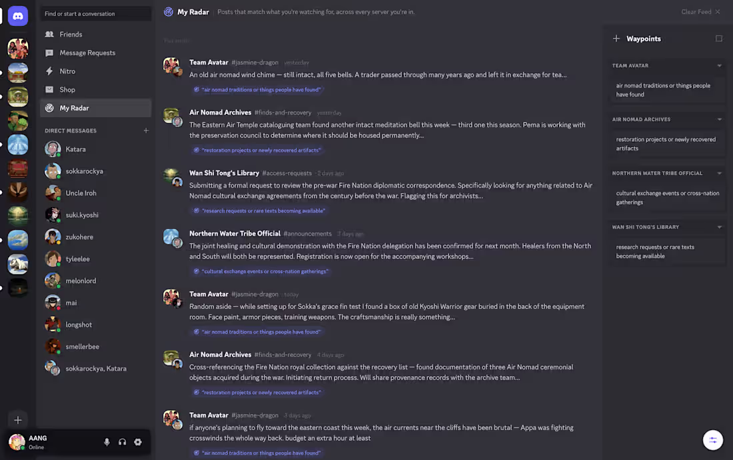
Task: Collapse the Air Nomad Archives waypoint group
Action: (720, 120)
